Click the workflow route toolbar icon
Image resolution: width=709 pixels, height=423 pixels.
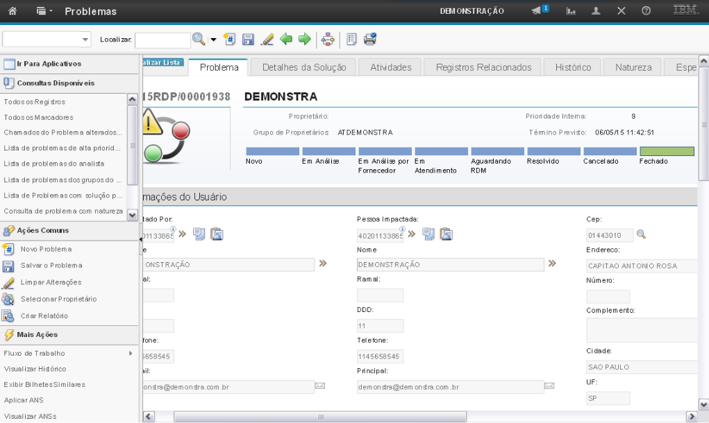(x=328, y=40)
